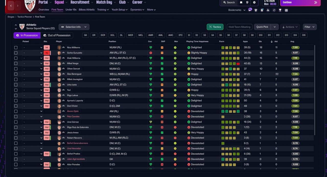This screenshot has width=327, height=177.
Task: Click Iñaki Williams' green sharpness check icon
Action: [x=162, y=58]
